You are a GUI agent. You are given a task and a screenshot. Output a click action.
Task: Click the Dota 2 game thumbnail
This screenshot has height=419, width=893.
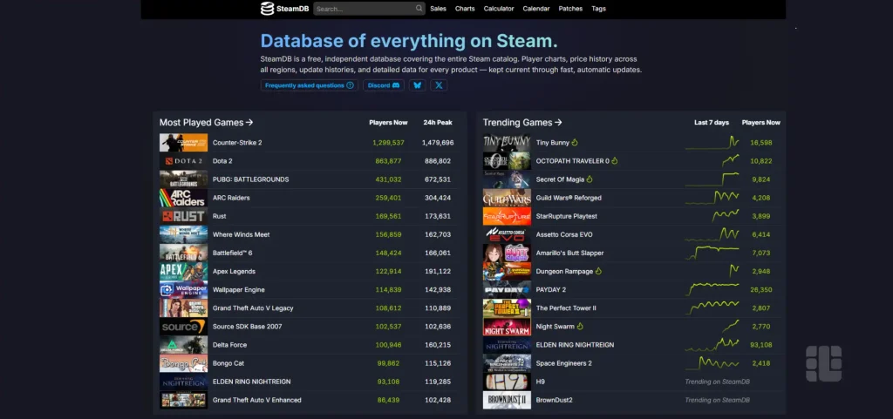(x=183, y=161)
